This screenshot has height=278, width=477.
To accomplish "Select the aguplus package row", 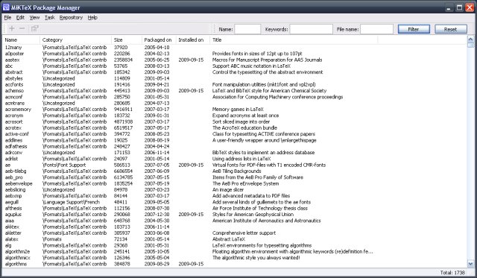I will pyautogui.click(x=235, y=215).
